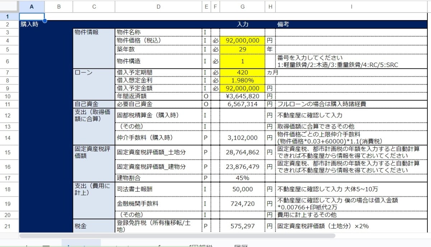This screenshot has height=247, width=431.
Task: Click the 1.980% interest rate cell
Action: 242,81
